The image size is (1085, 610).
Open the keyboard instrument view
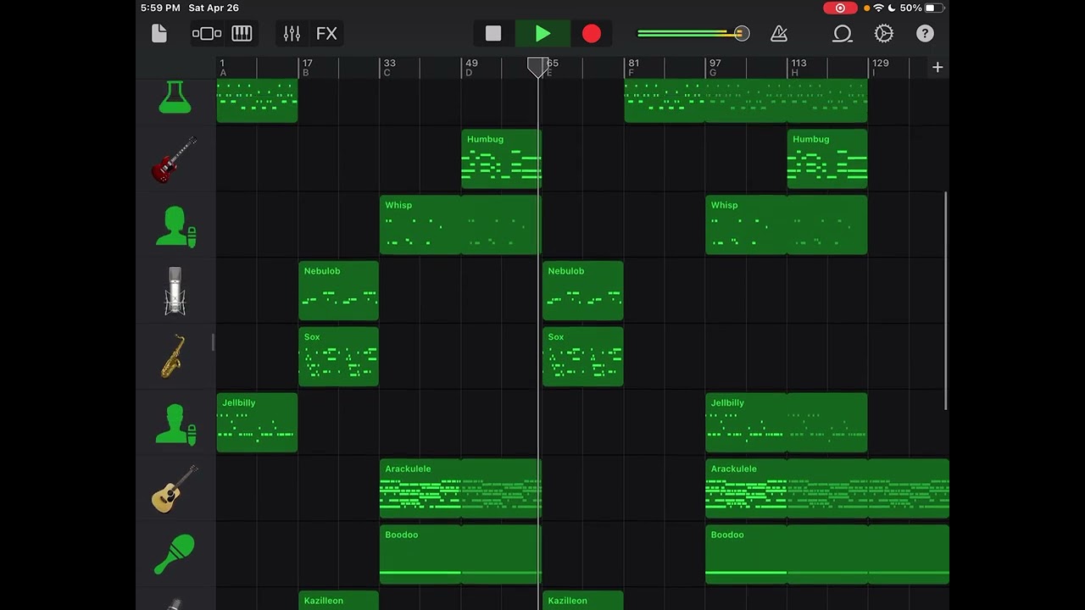(242, 34)
